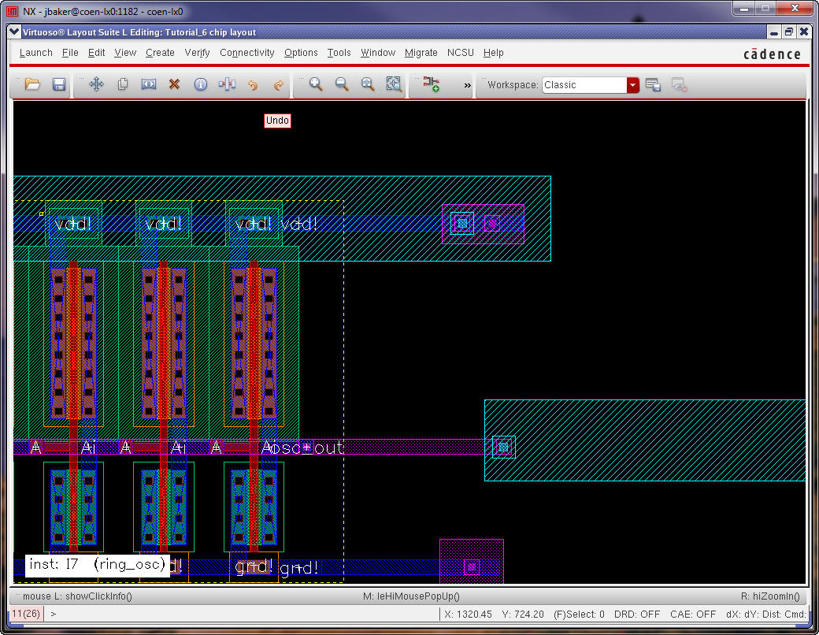Click the Save Workspace icon
Screen dimensions: 819x635
click(x=653, y=85)
